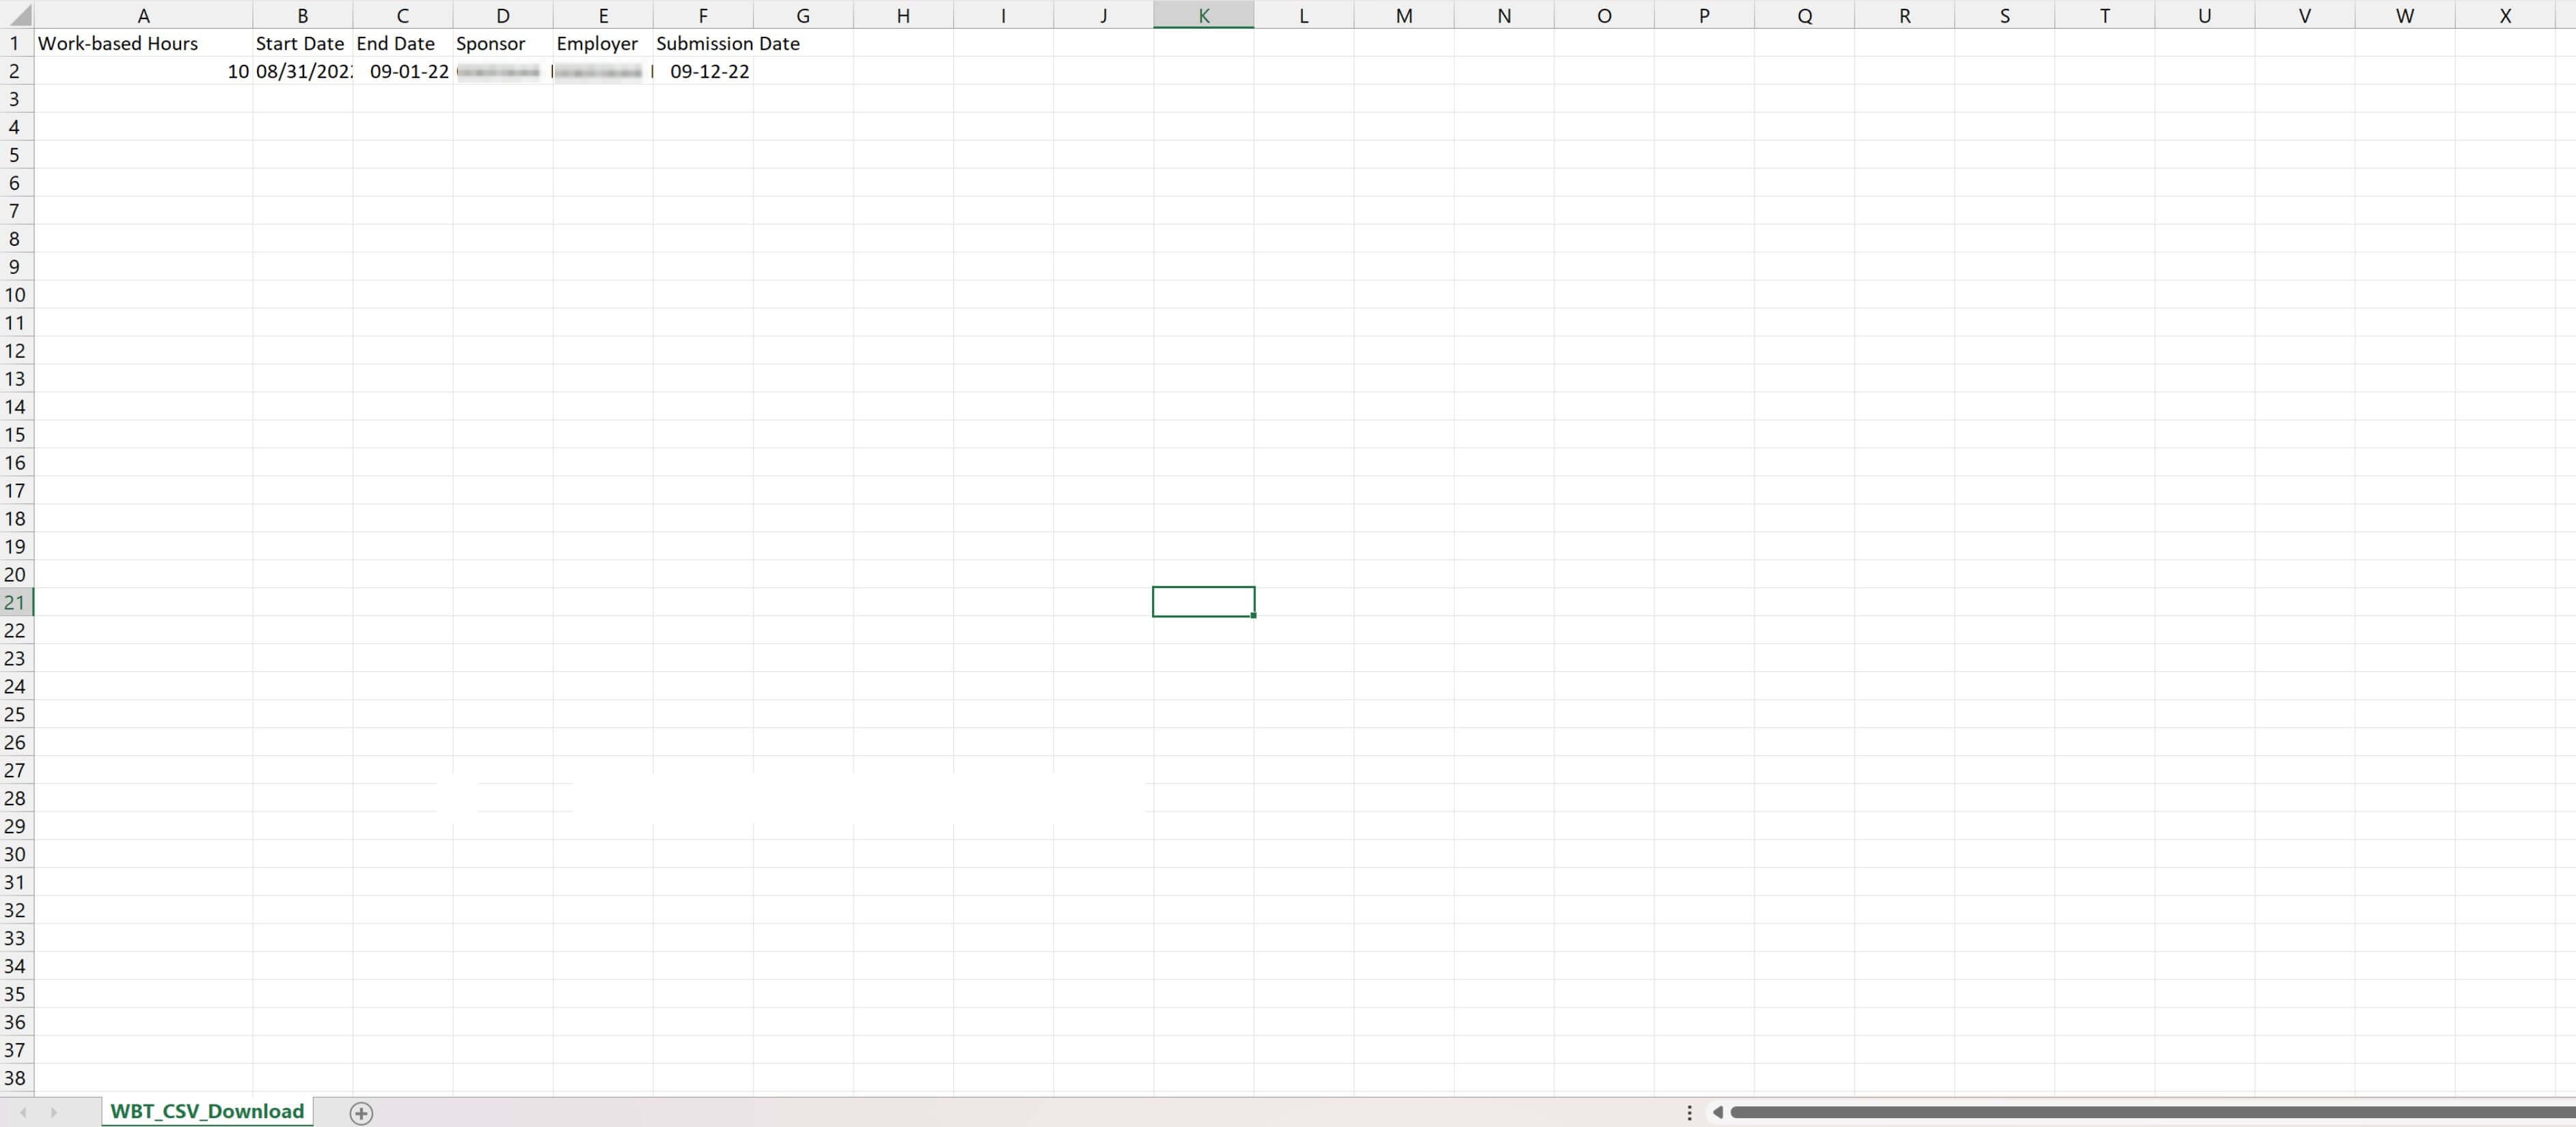Click the horizontal scrollbar thumb
The image size is (2576, 1127).
tap(2150, 1112)
